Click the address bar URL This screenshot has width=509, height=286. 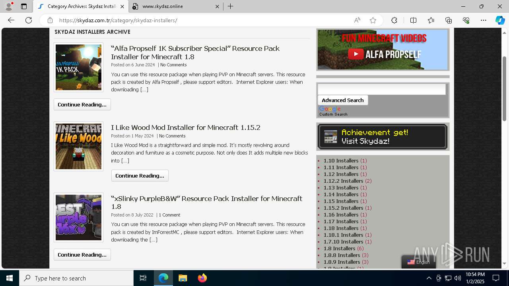[x=118, y=20]
